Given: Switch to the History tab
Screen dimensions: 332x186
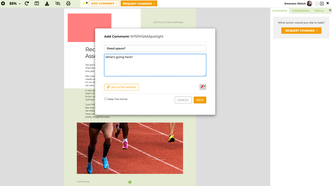Looking at the screenshot, I should pos(319,10).
